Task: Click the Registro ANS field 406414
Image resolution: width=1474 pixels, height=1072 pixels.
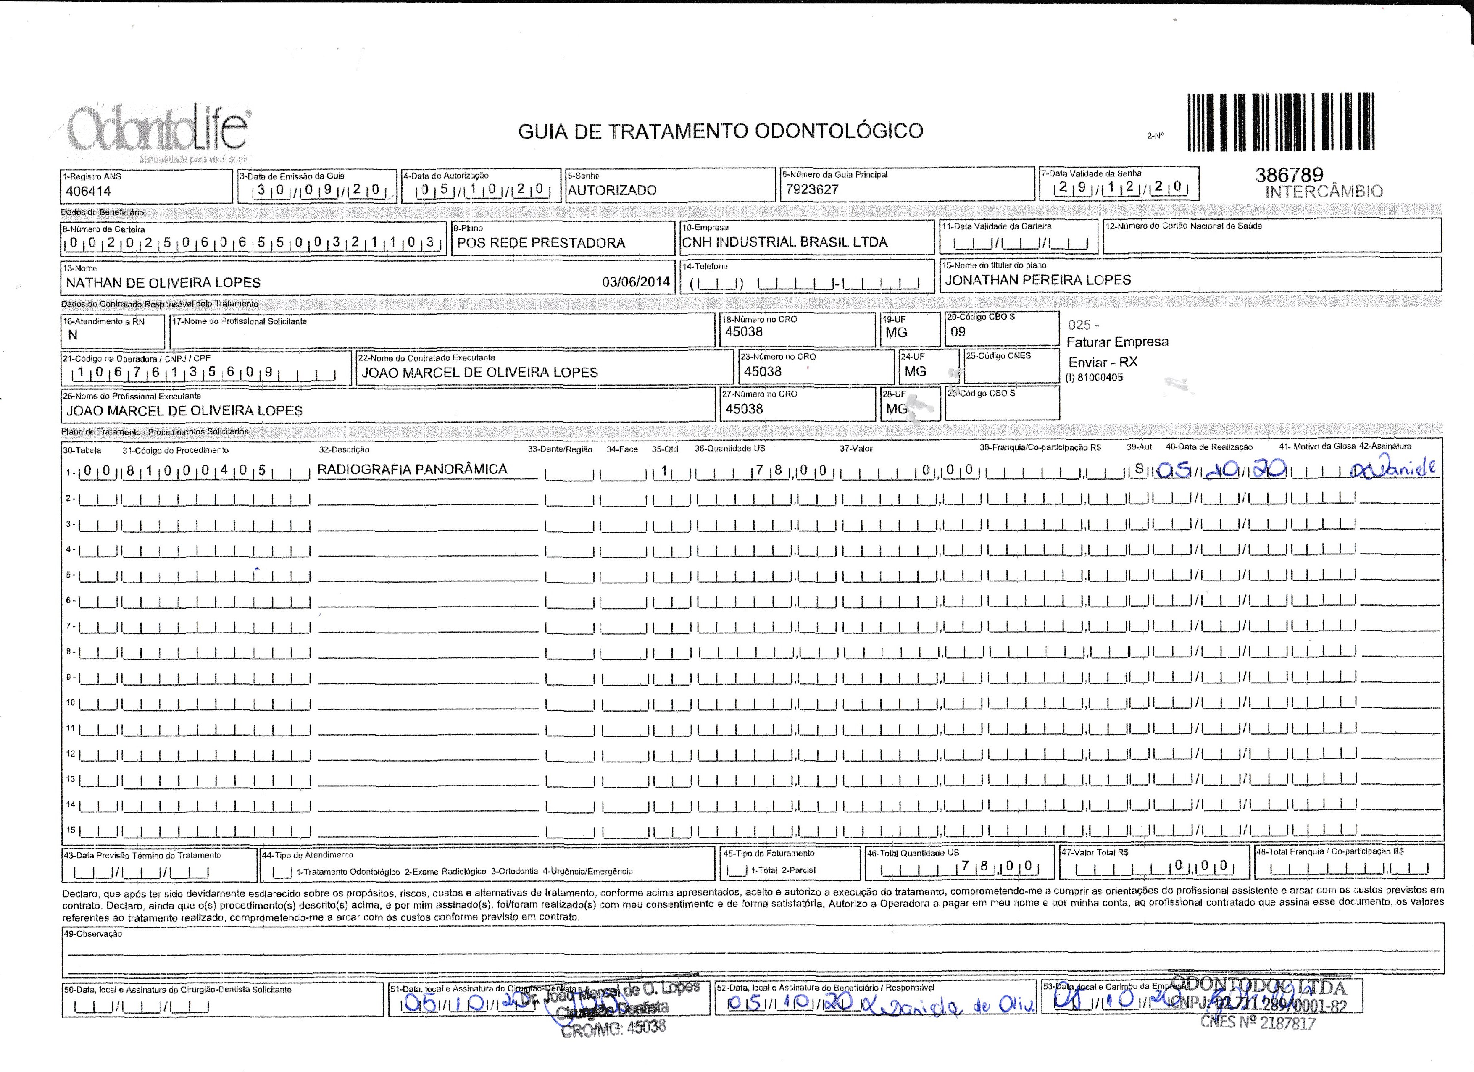Action: coord(88,192)
